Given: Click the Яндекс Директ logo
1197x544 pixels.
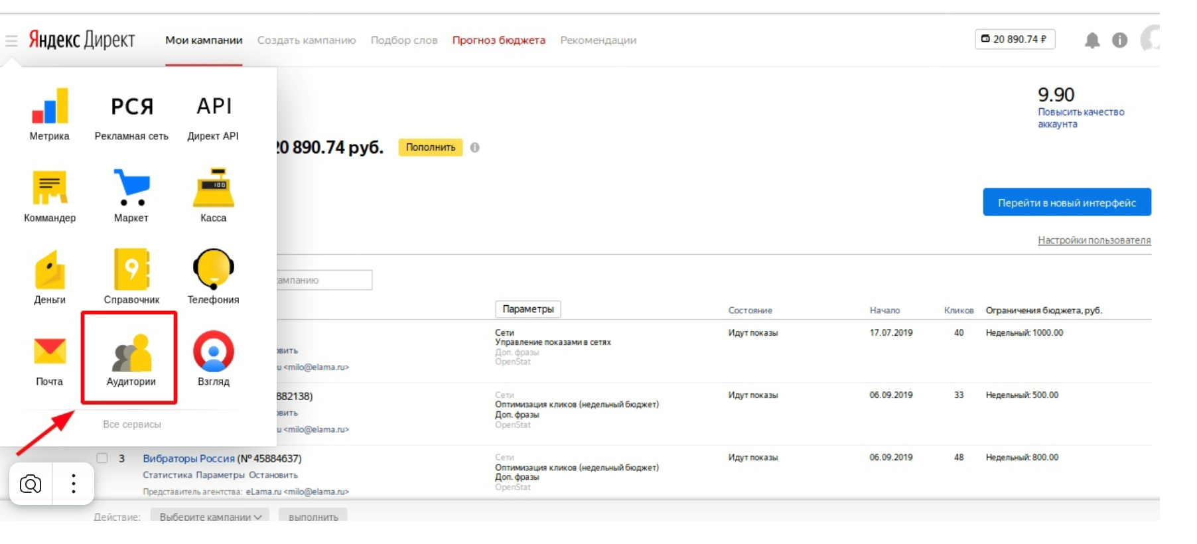Looking at the screenshot, I should (x=81, y=40).
